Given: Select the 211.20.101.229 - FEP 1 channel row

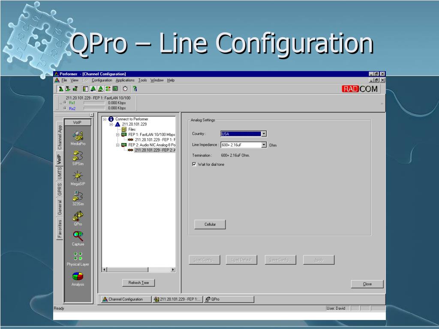Looking at the screenshot, I should click(x=155, y=140).
